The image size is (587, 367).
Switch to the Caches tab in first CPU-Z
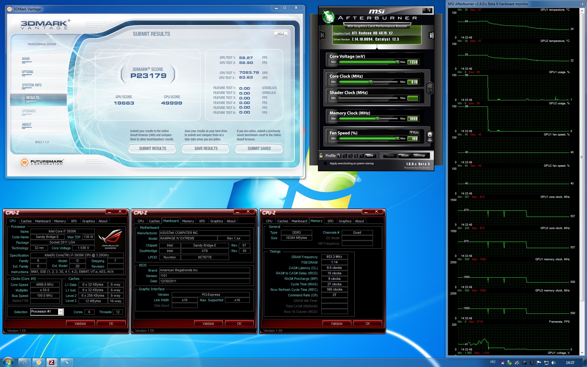coord(26,221)
